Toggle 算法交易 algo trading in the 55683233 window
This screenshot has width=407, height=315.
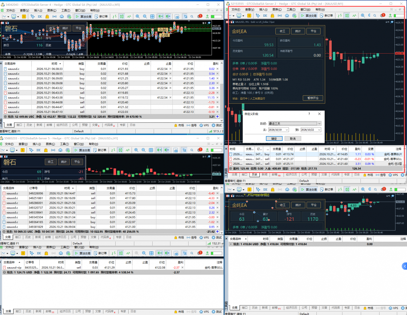(x=82, y=150)
